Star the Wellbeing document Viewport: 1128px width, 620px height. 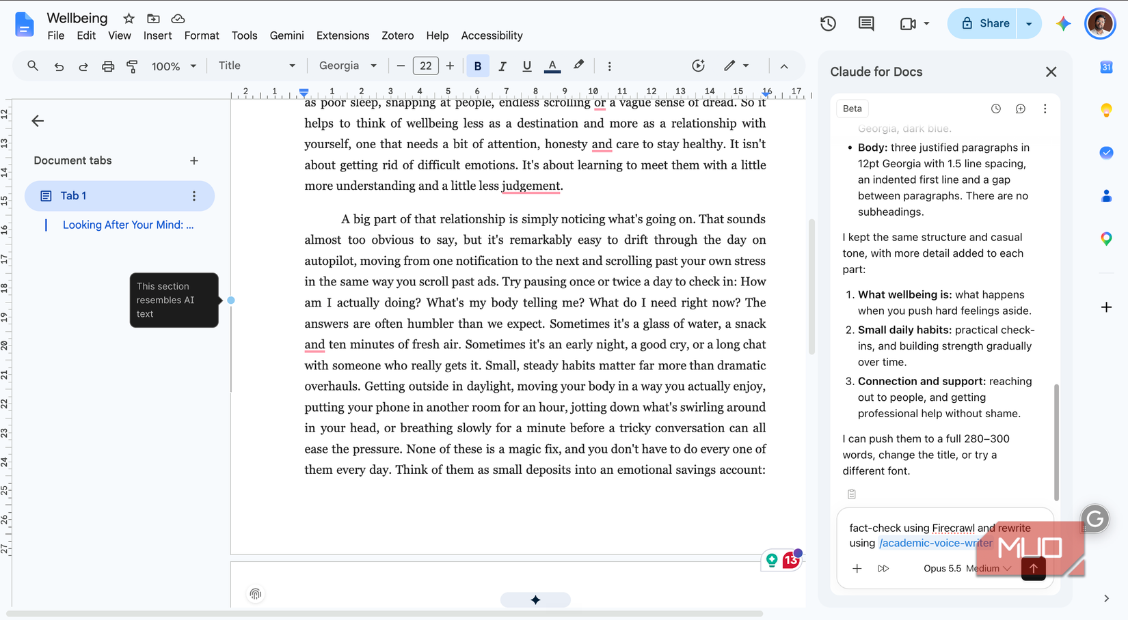tap(129, 18)
